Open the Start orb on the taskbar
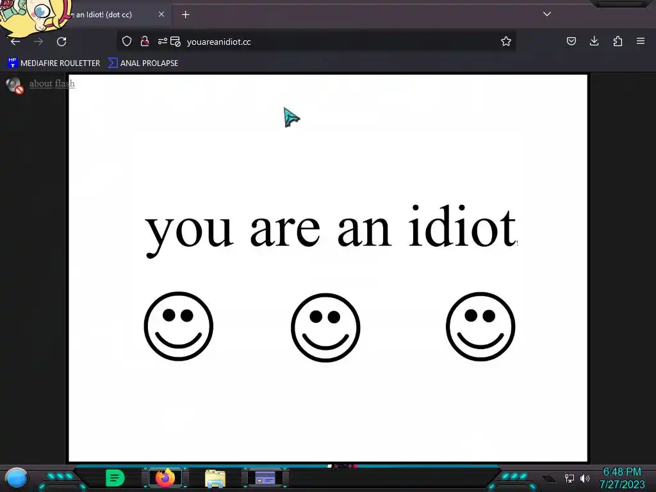The width and height of the screenshot is (656, 492). [x=16, y=479]
